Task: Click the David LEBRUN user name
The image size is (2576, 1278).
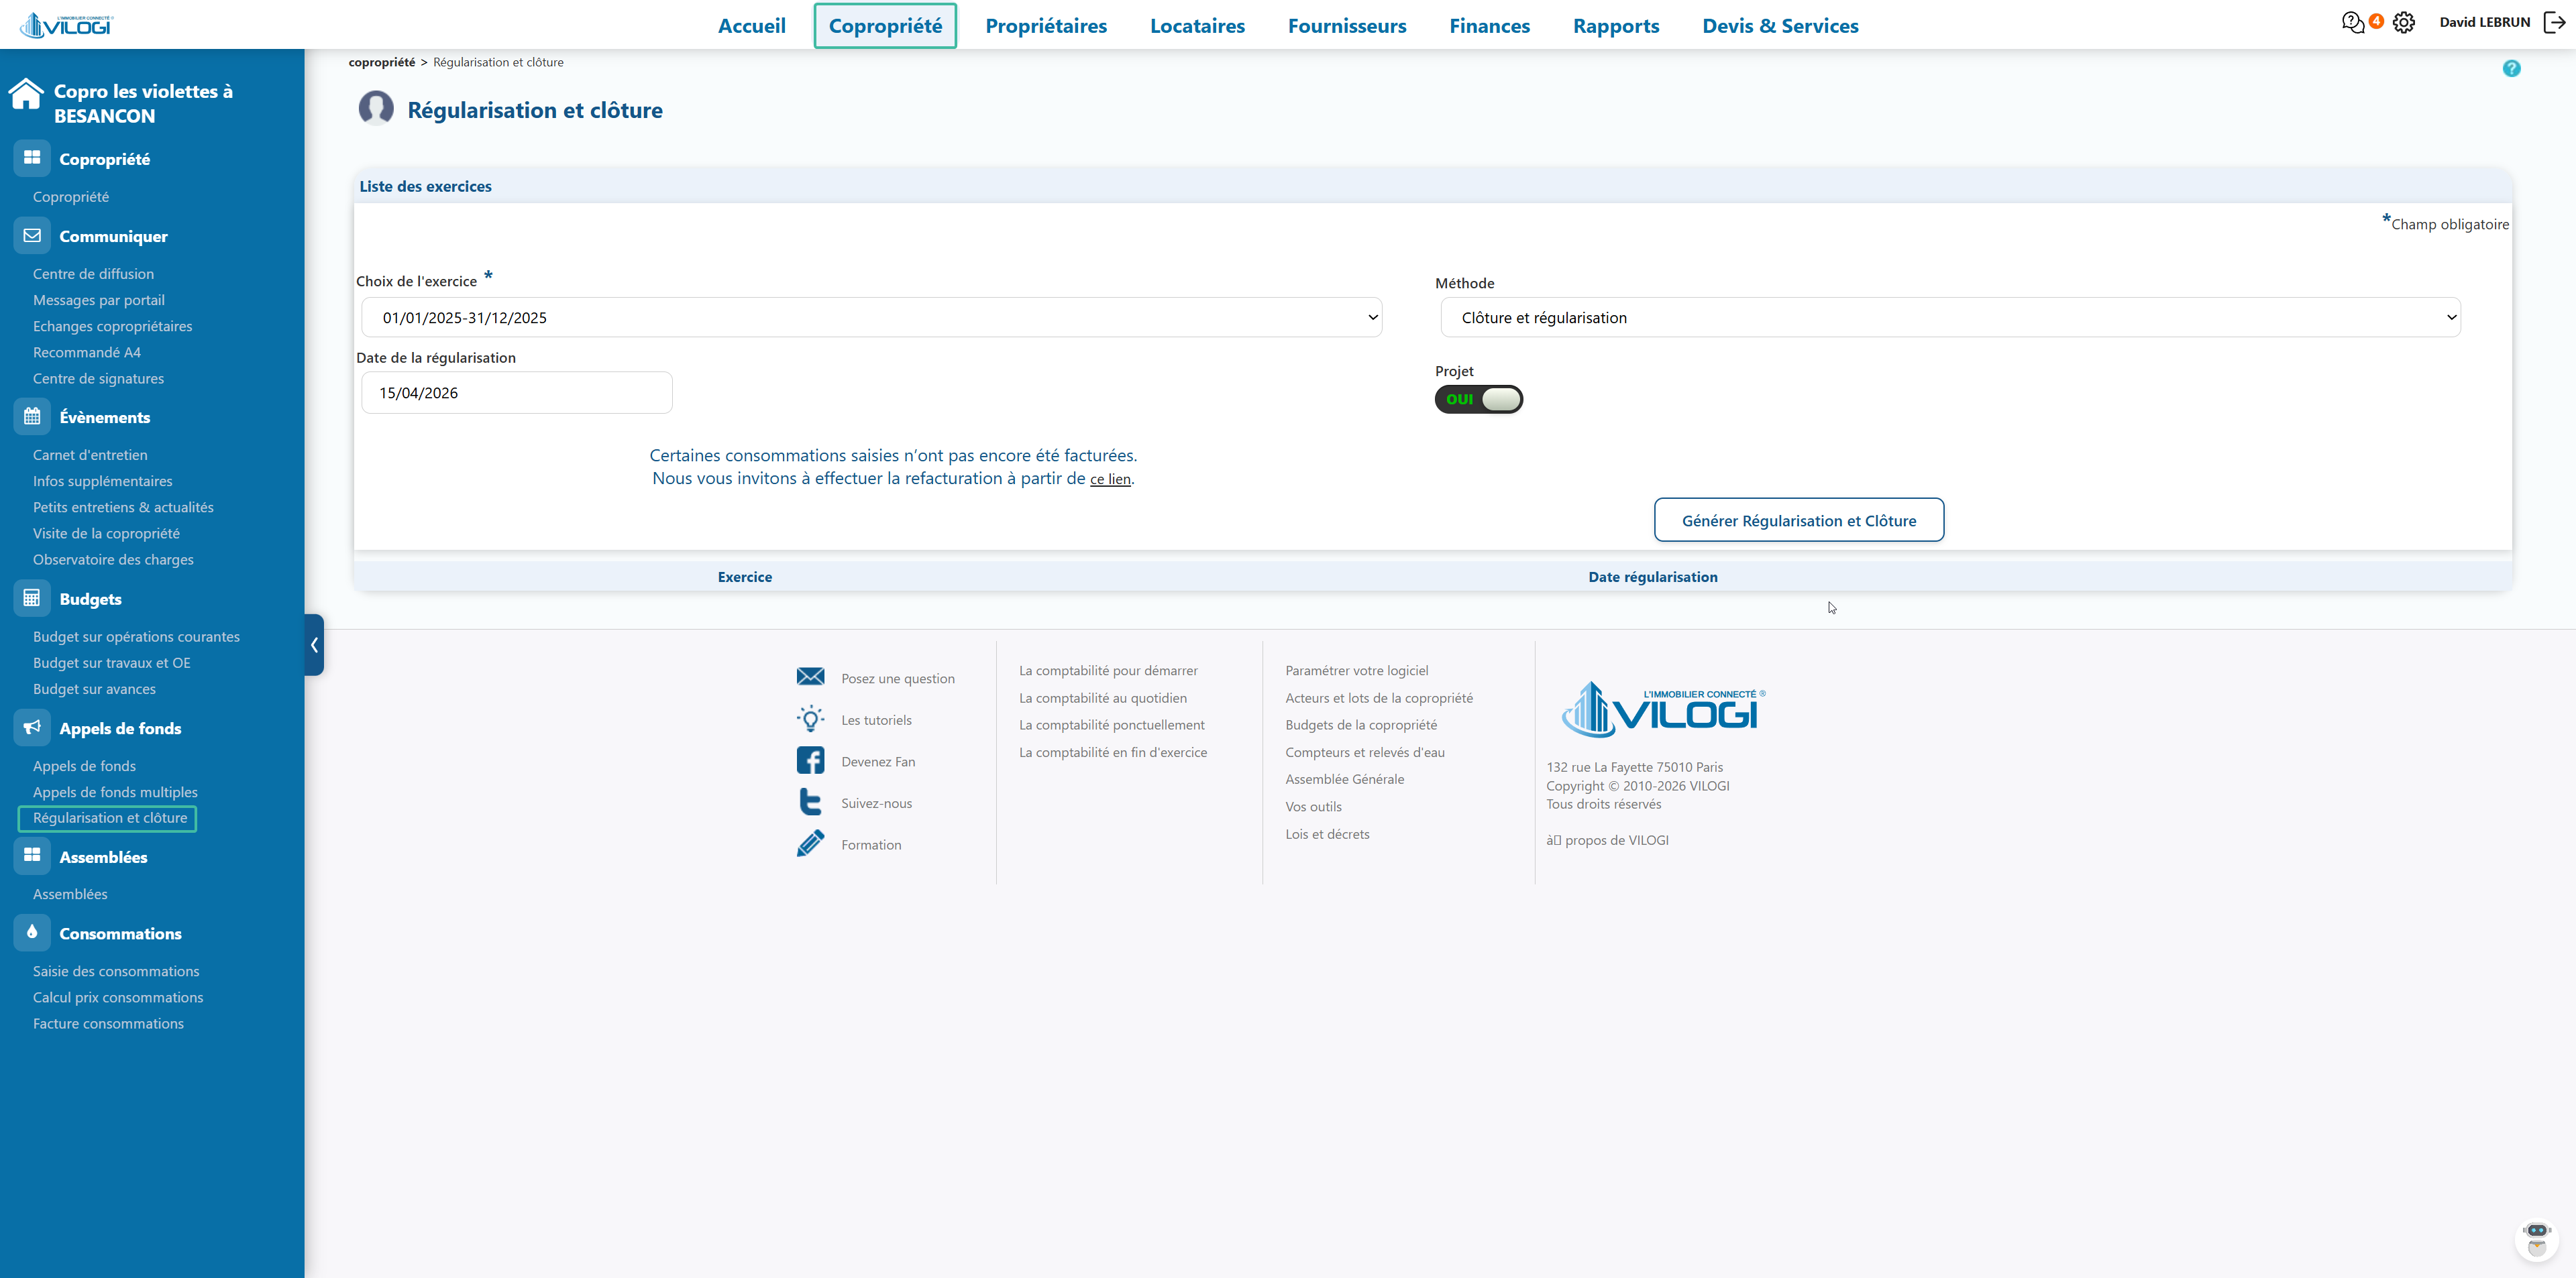Action: 2484,22
